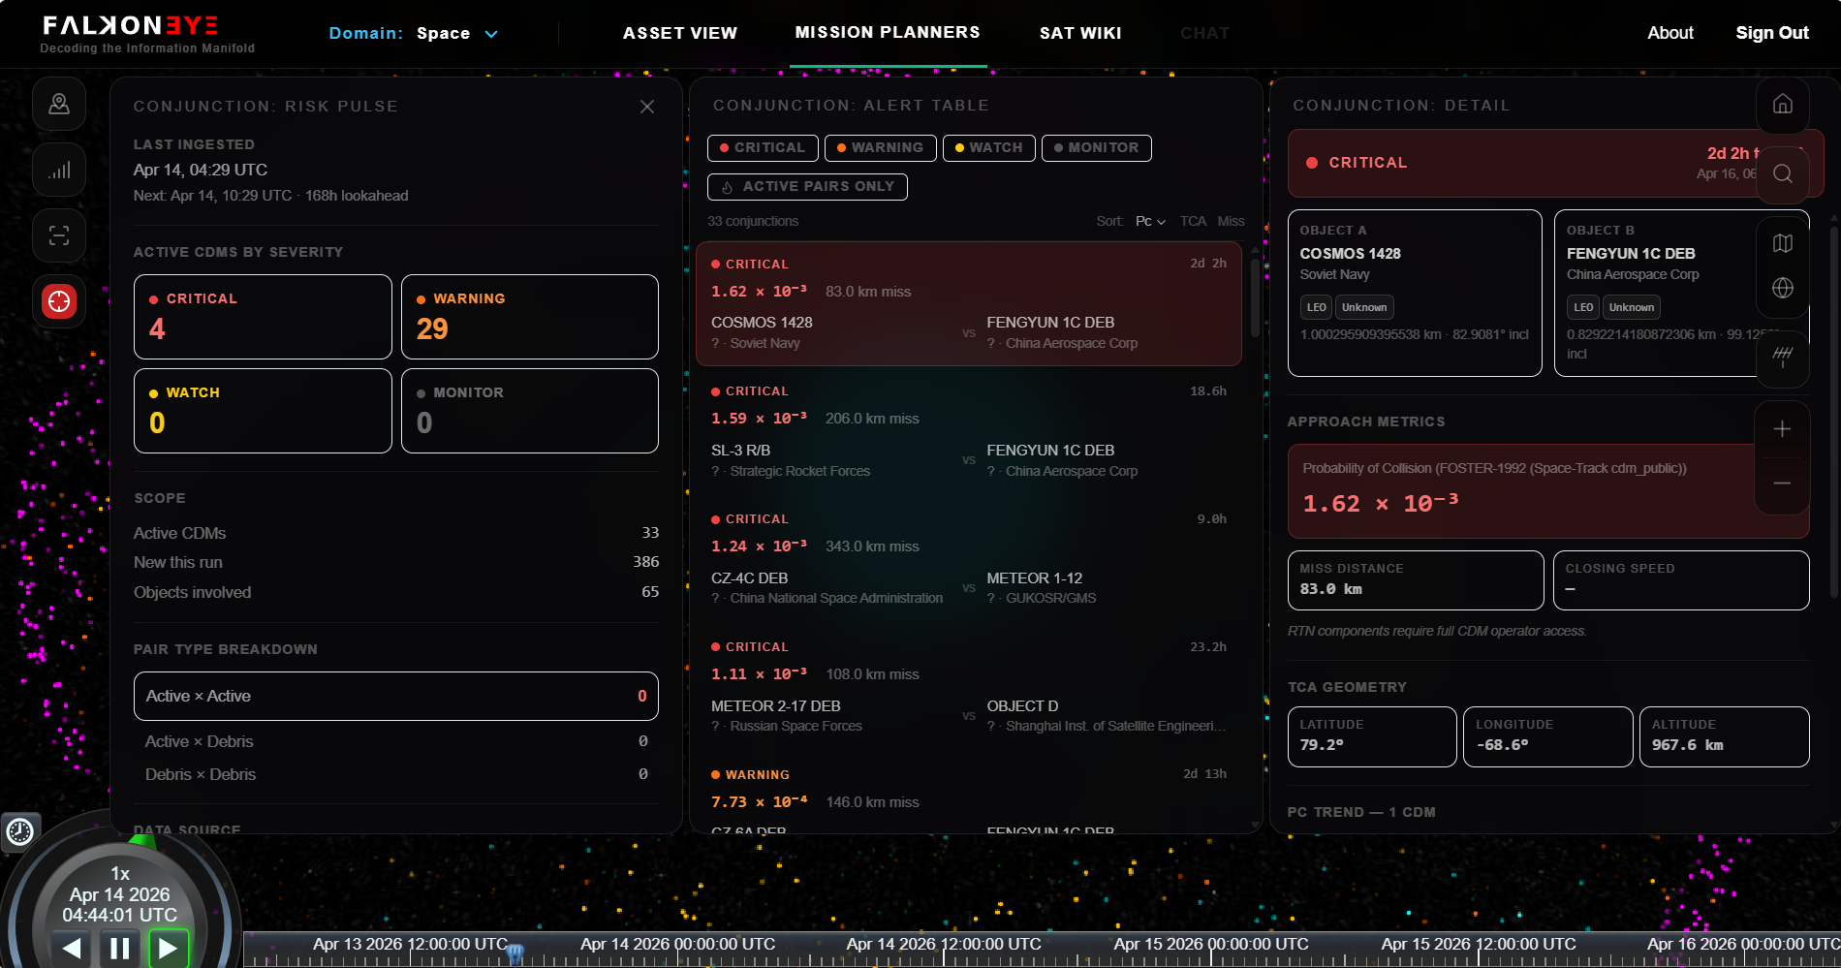
Task: Open the Domain Space dropdown
Action: (415, 33)
